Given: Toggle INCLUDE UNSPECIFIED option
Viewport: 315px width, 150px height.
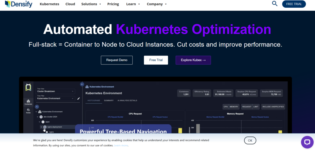Looking at the screenshot, I should (273, 107).
